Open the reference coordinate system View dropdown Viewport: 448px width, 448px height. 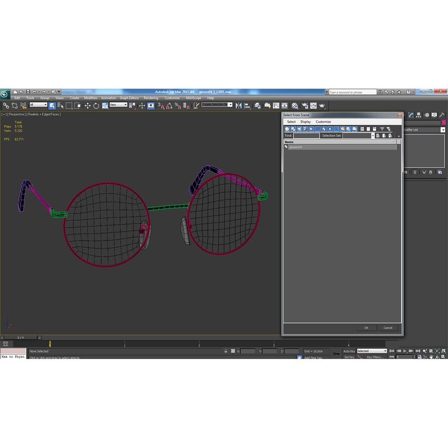click(118, 105)
